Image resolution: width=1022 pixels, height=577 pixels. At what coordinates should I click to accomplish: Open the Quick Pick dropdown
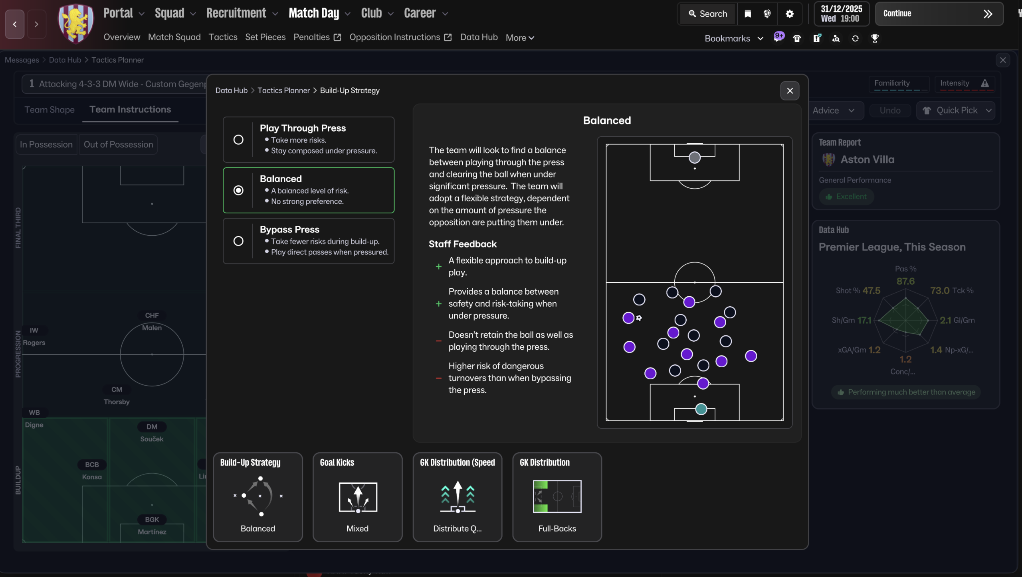pyautogui.click(x=956, y=110)
